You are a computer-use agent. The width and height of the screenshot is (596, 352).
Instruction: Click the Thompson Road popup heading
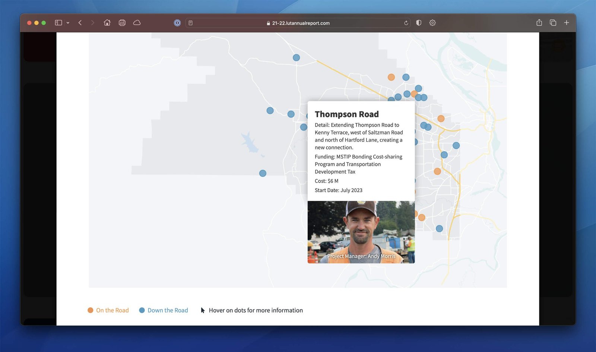coord(346,114)
